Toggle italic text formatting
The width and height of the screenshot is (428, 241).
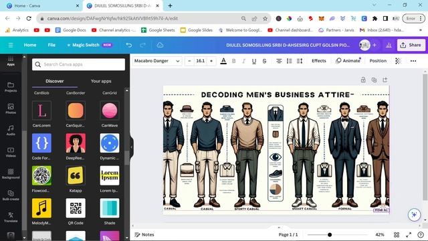pos(243,61)
